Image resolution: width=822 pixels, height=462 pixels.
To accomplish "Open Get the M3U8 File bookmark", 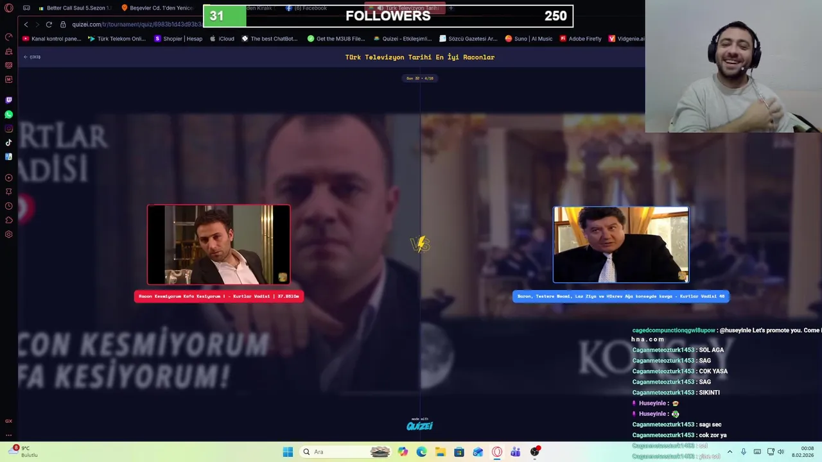I will 337,38.
